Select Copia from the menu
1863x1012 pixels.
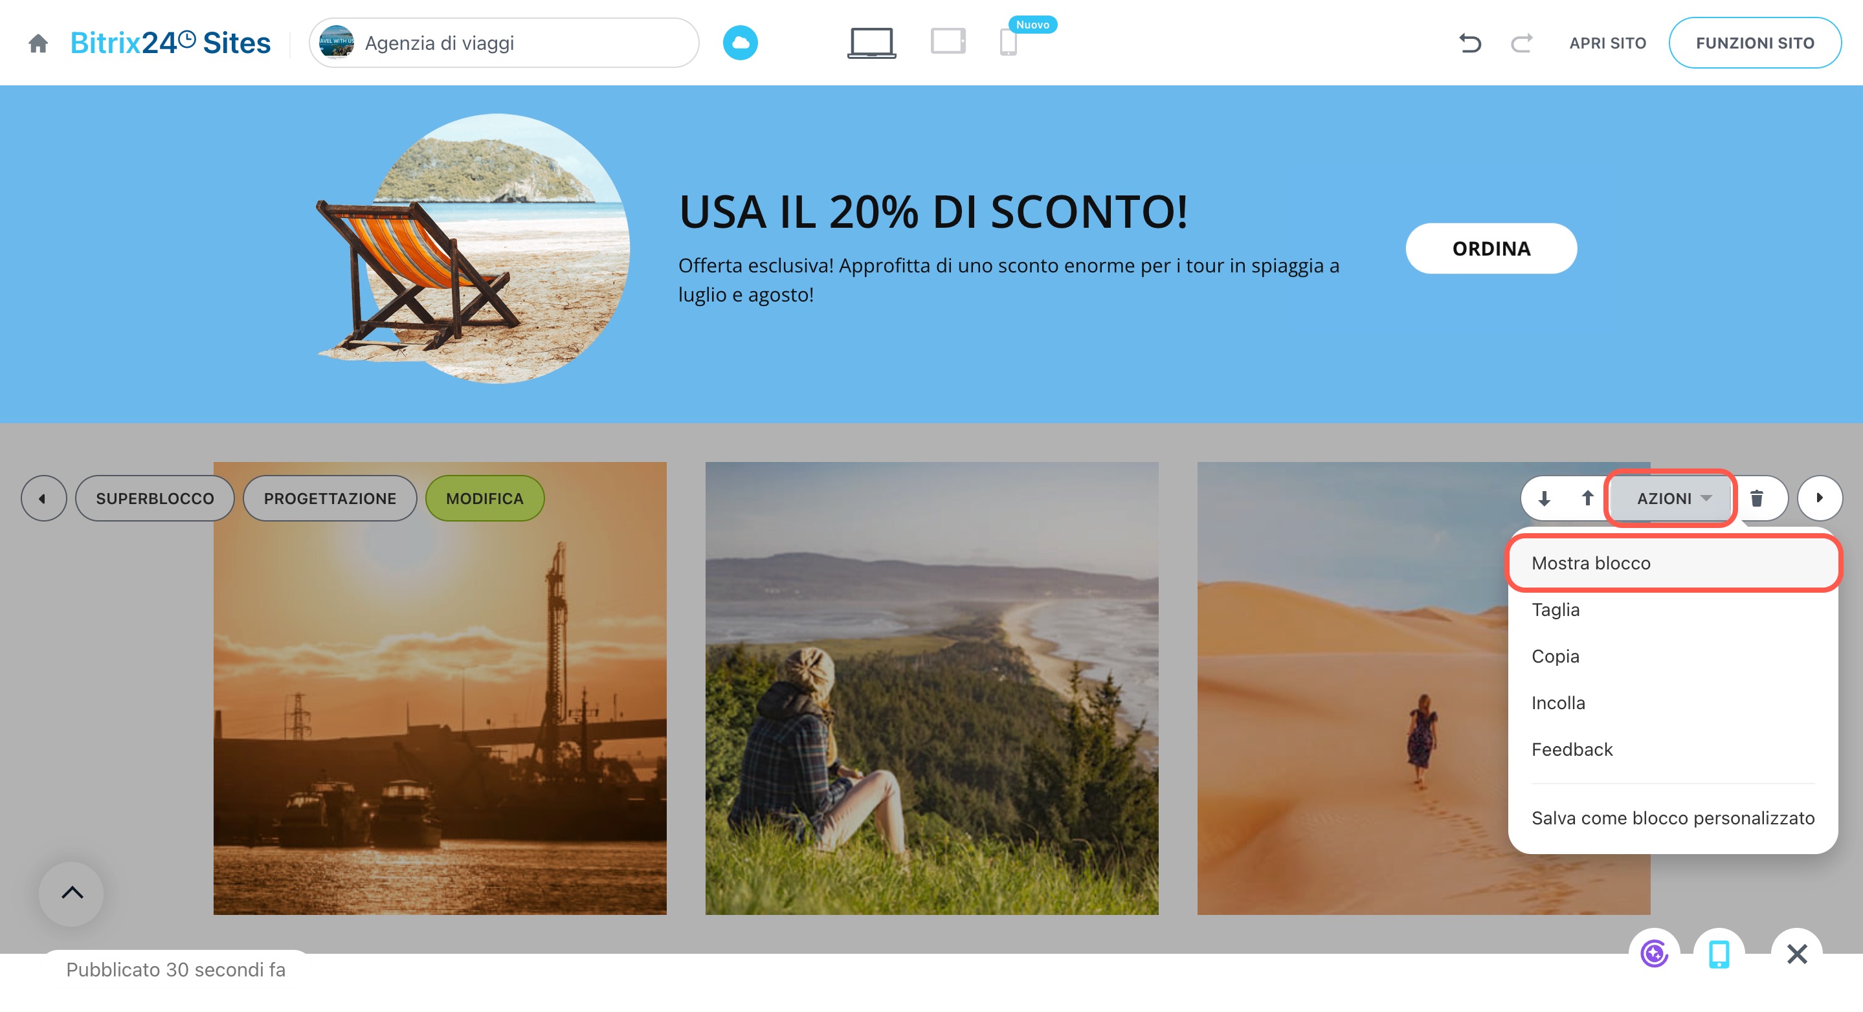click(1555, 656)
